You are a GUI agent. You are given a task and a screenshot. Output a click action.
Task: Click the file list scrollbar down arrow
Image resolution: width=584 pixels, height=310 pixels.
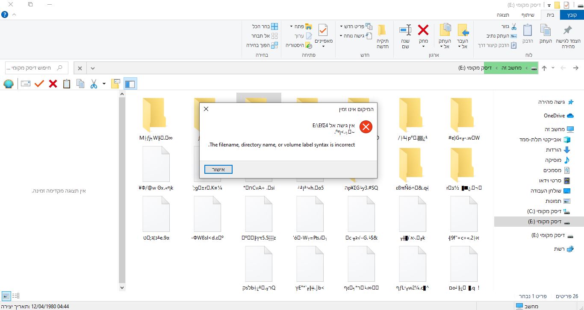pyautogui.click(x=122, y=288)
